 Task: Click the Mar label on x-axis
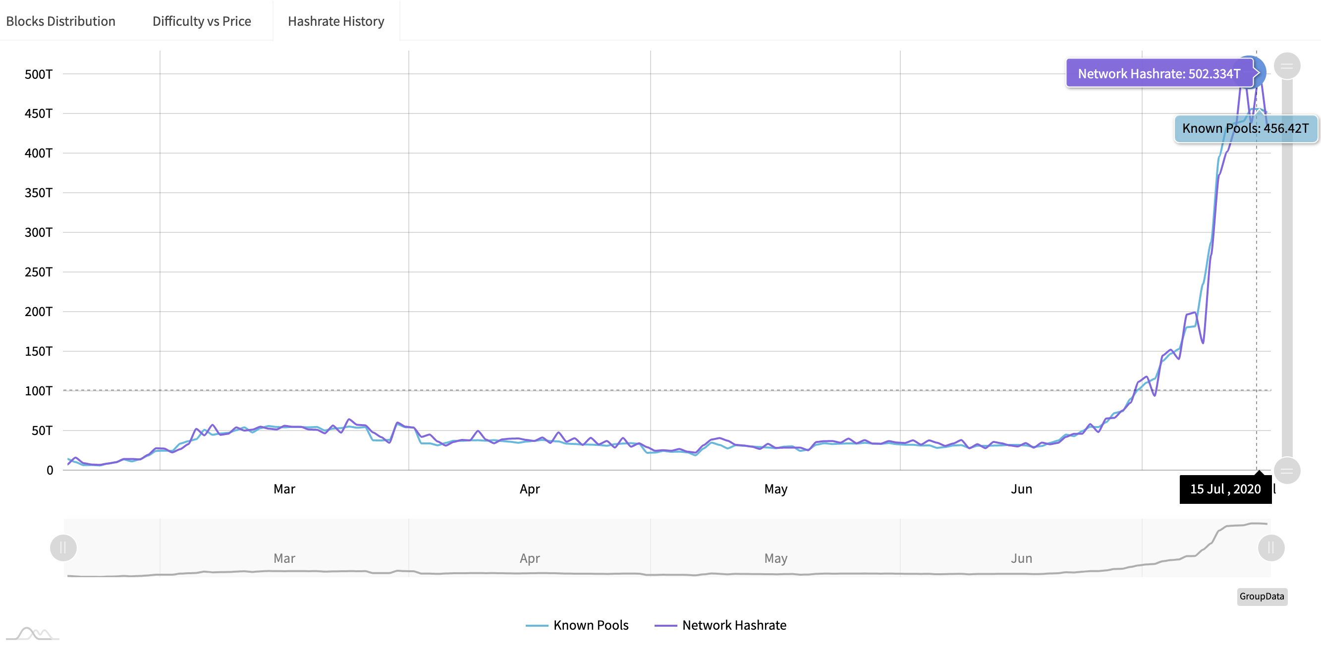point(284,489)
